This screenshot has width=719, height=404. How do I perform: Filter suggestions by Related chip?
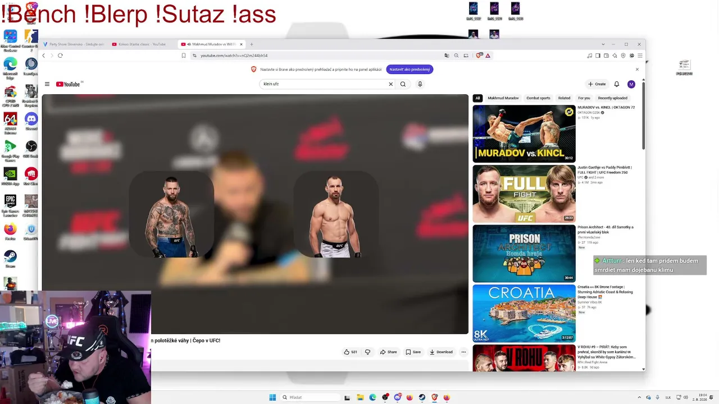coord(564,98)
